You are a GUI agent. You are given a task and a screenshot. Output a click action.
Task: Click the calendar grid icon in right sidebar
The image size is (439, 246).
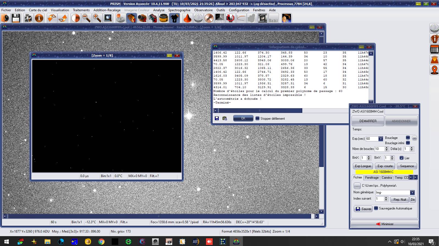click(x=434, y=49)
